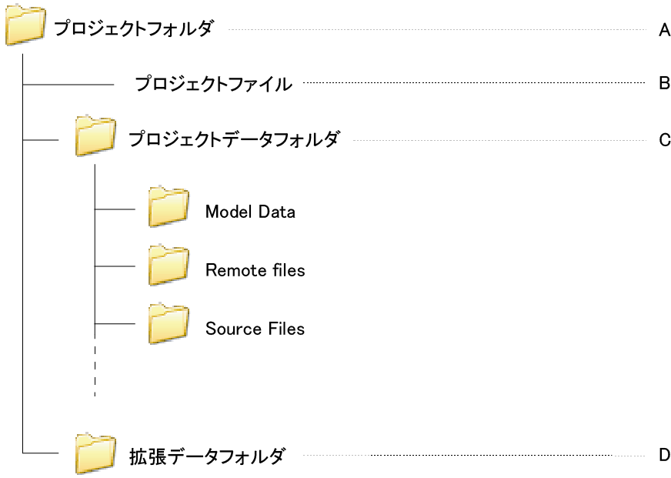Viewport: 671px width, 478px height.
Task: Click the プロジェクトデータフォルダ folder icon
Action: (x=95, y=136)
